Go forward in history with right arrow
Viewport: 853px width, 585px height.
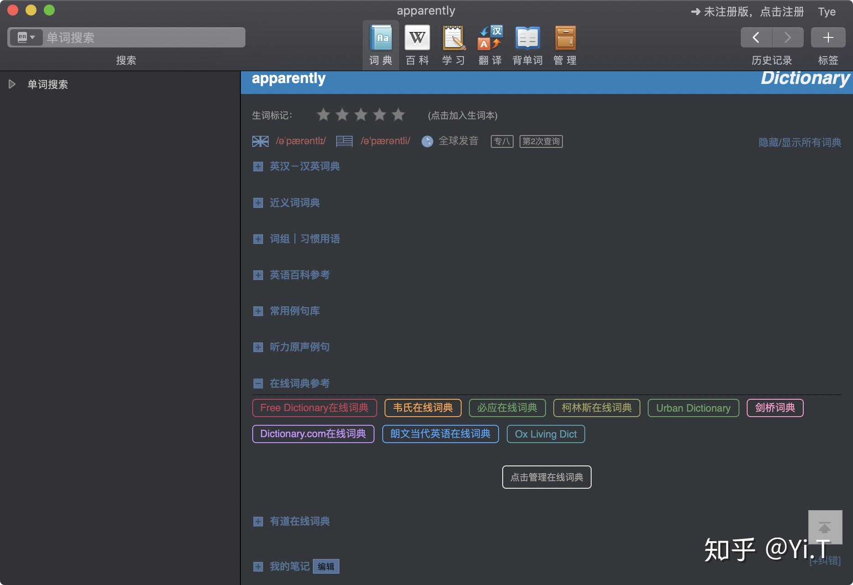(788, 37)
